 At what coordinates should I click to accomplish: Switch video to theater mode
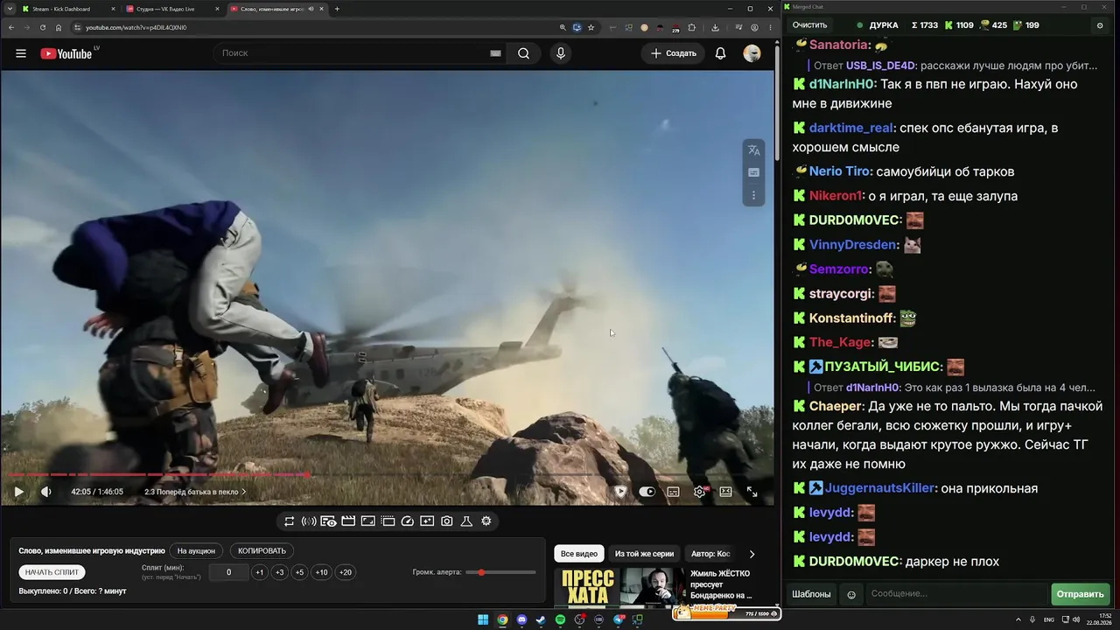(725, 492)
